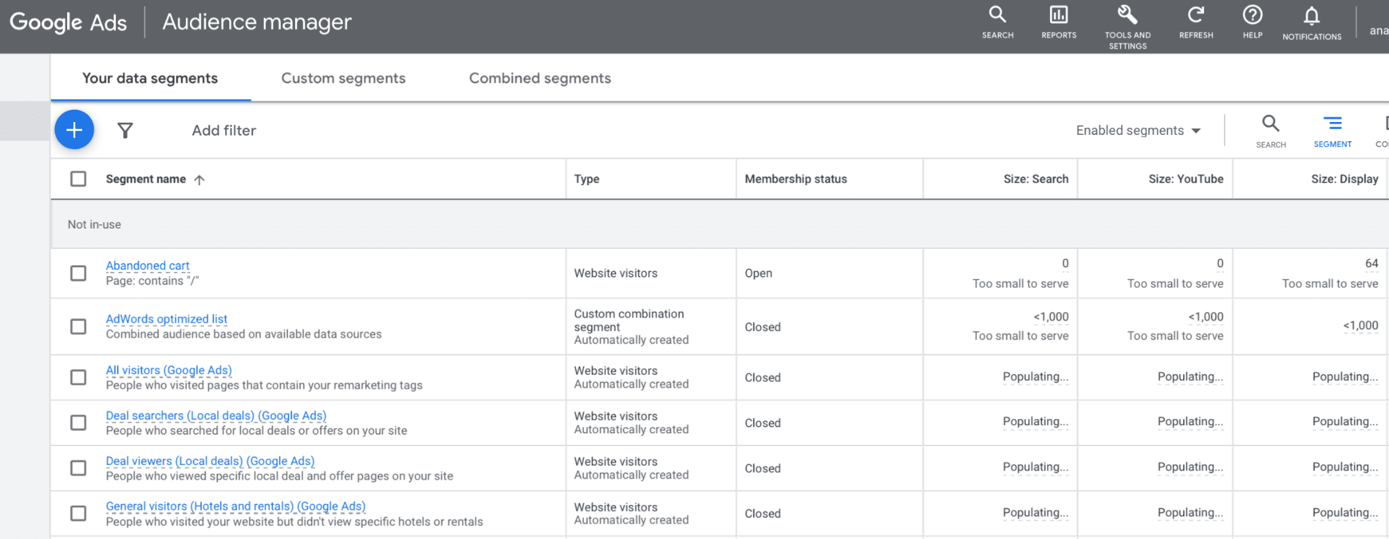This screenshot has width=1389, height=539.
Task: Open the Abandoned cart segment link
Action: click(x=147, y=266)
